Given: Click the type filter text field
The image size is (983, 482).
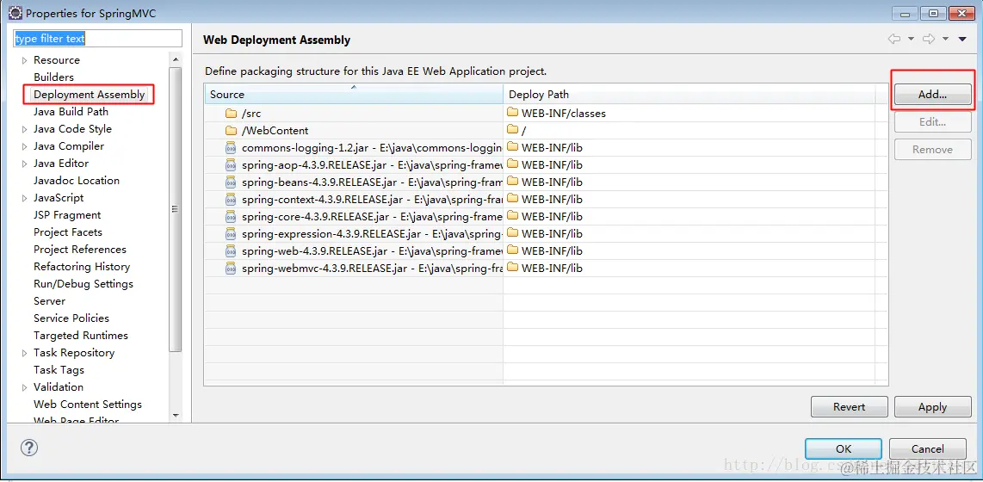Looking at the screenshot, I should pyautogui.click(x=98, y=39).
